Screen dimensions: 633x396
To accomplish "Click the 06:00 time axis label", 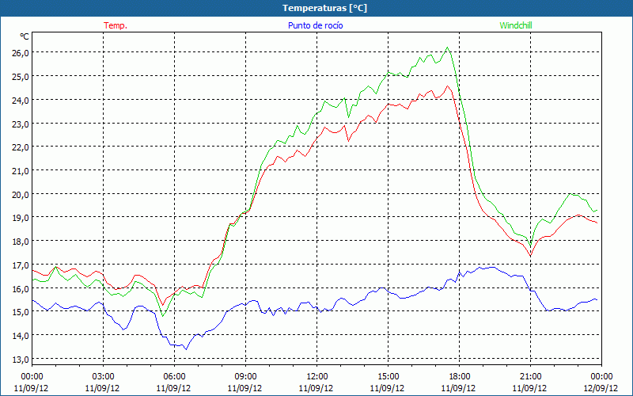I will pos(175,376).
